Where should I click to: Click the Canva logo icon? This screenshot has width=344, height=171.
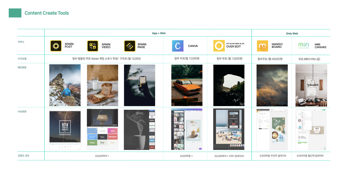178,46
